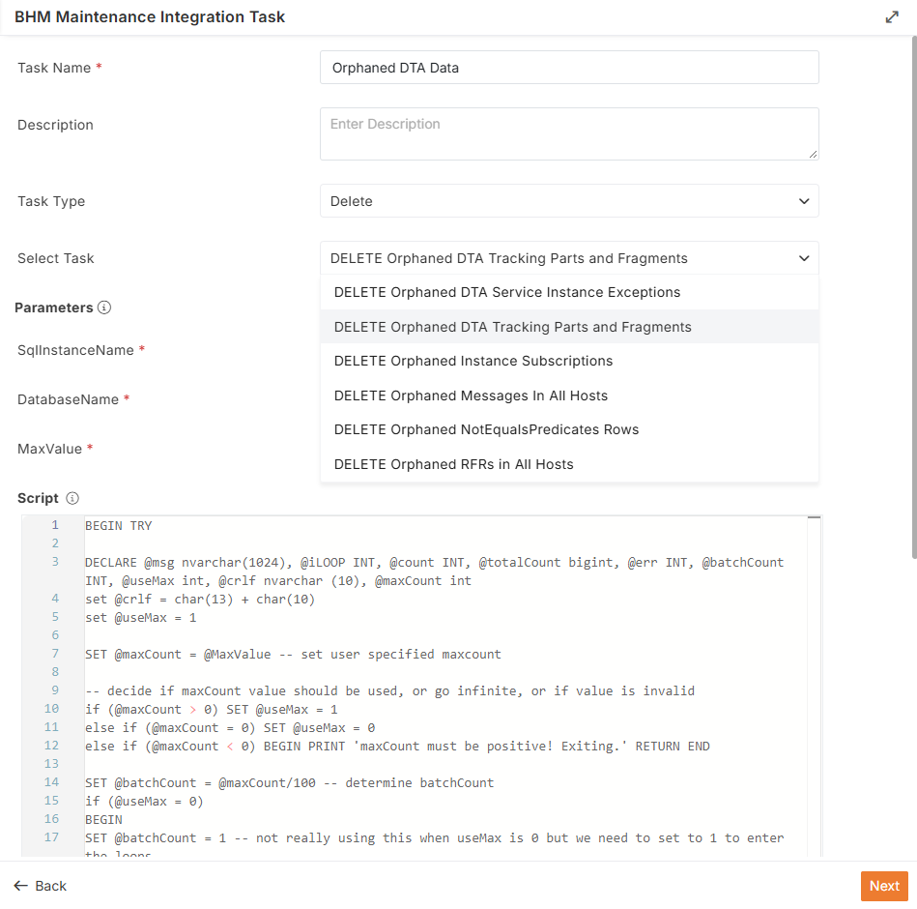Click into the Description text area
917x909 pixels.
[x=569, y=133]
